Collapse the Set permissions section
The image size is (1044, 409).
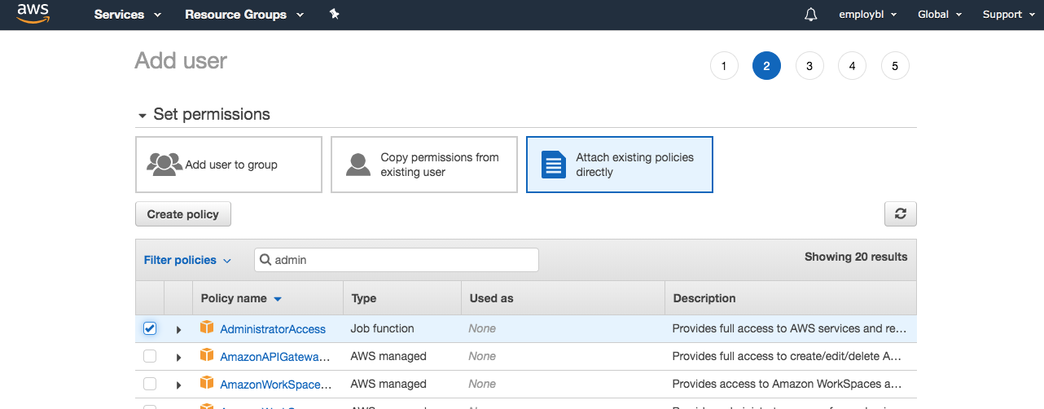[143, 115]
